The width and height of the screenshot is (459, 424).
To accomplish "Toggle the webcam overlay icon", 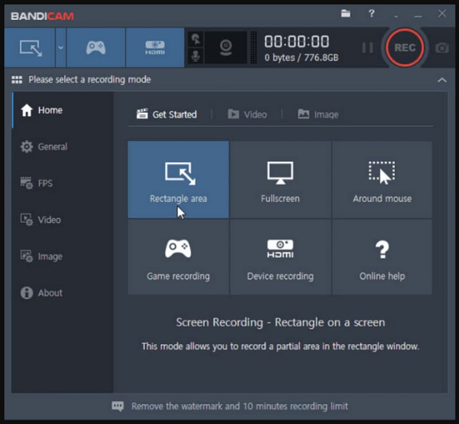I will tap(226, 48).
